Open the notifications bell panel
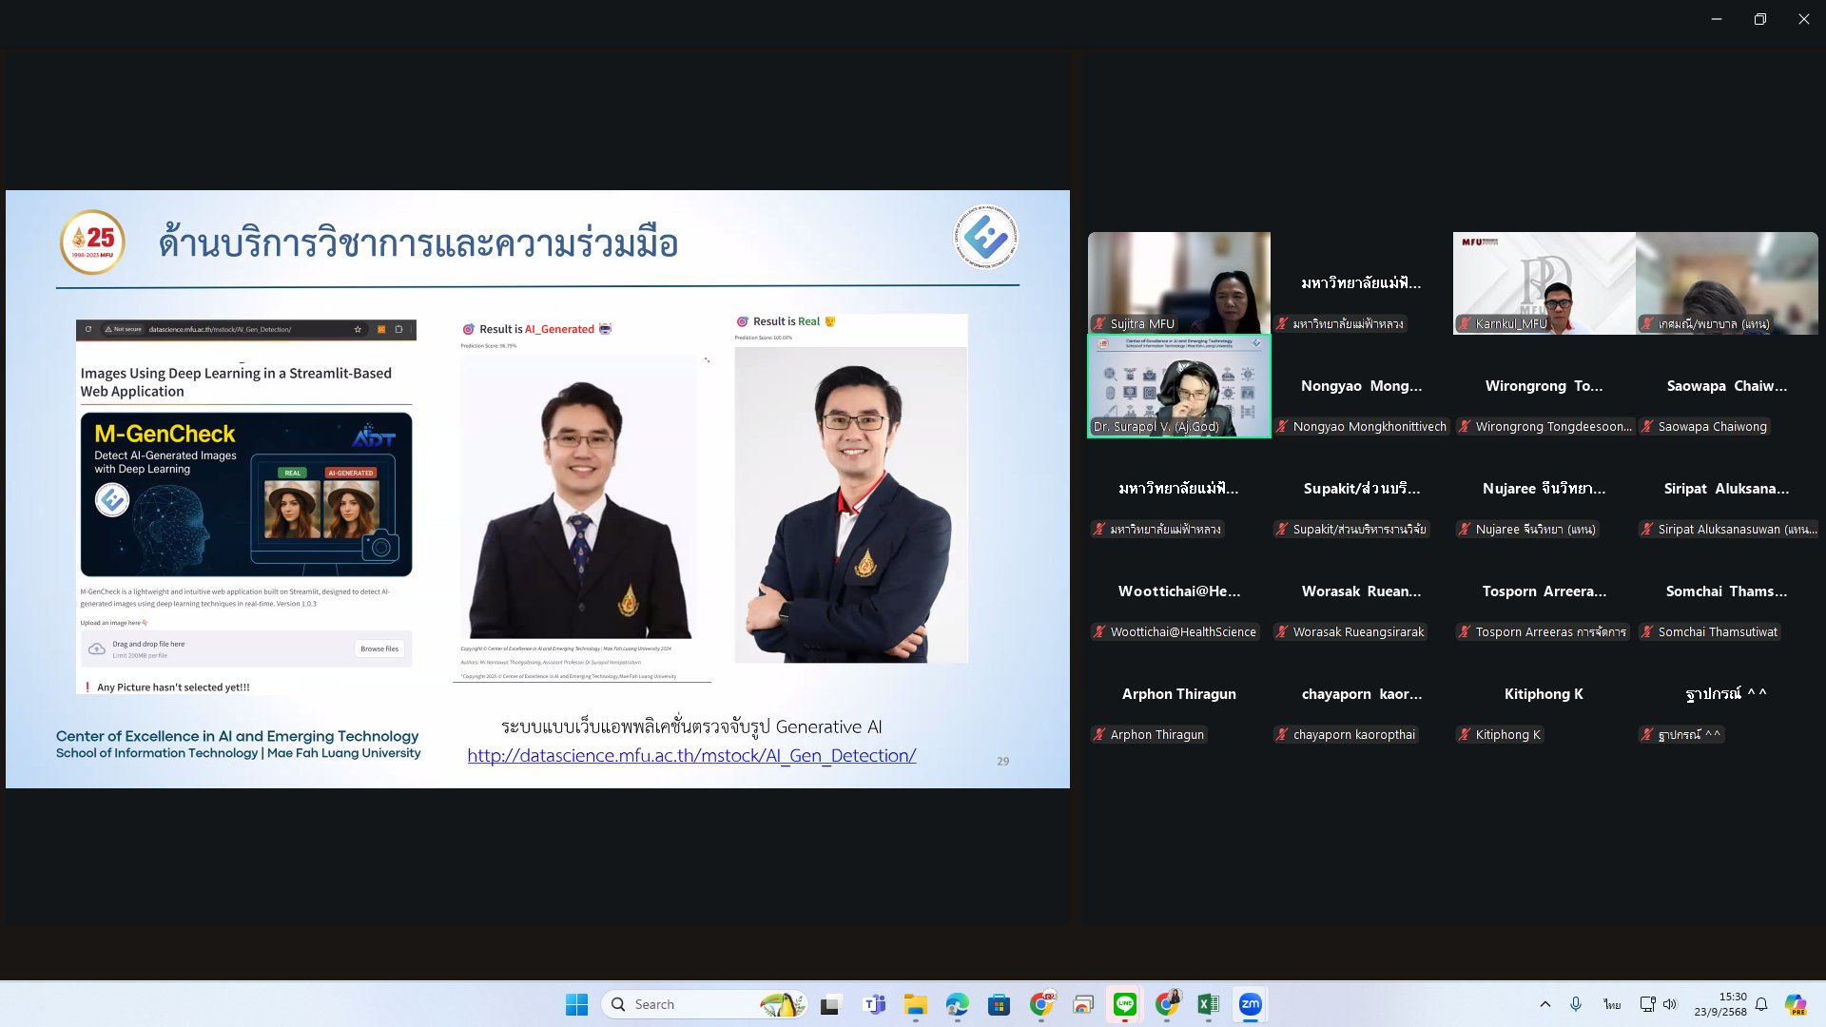The height and width of the screenshot is (1027, 1826). (x=1761, y=1004)
